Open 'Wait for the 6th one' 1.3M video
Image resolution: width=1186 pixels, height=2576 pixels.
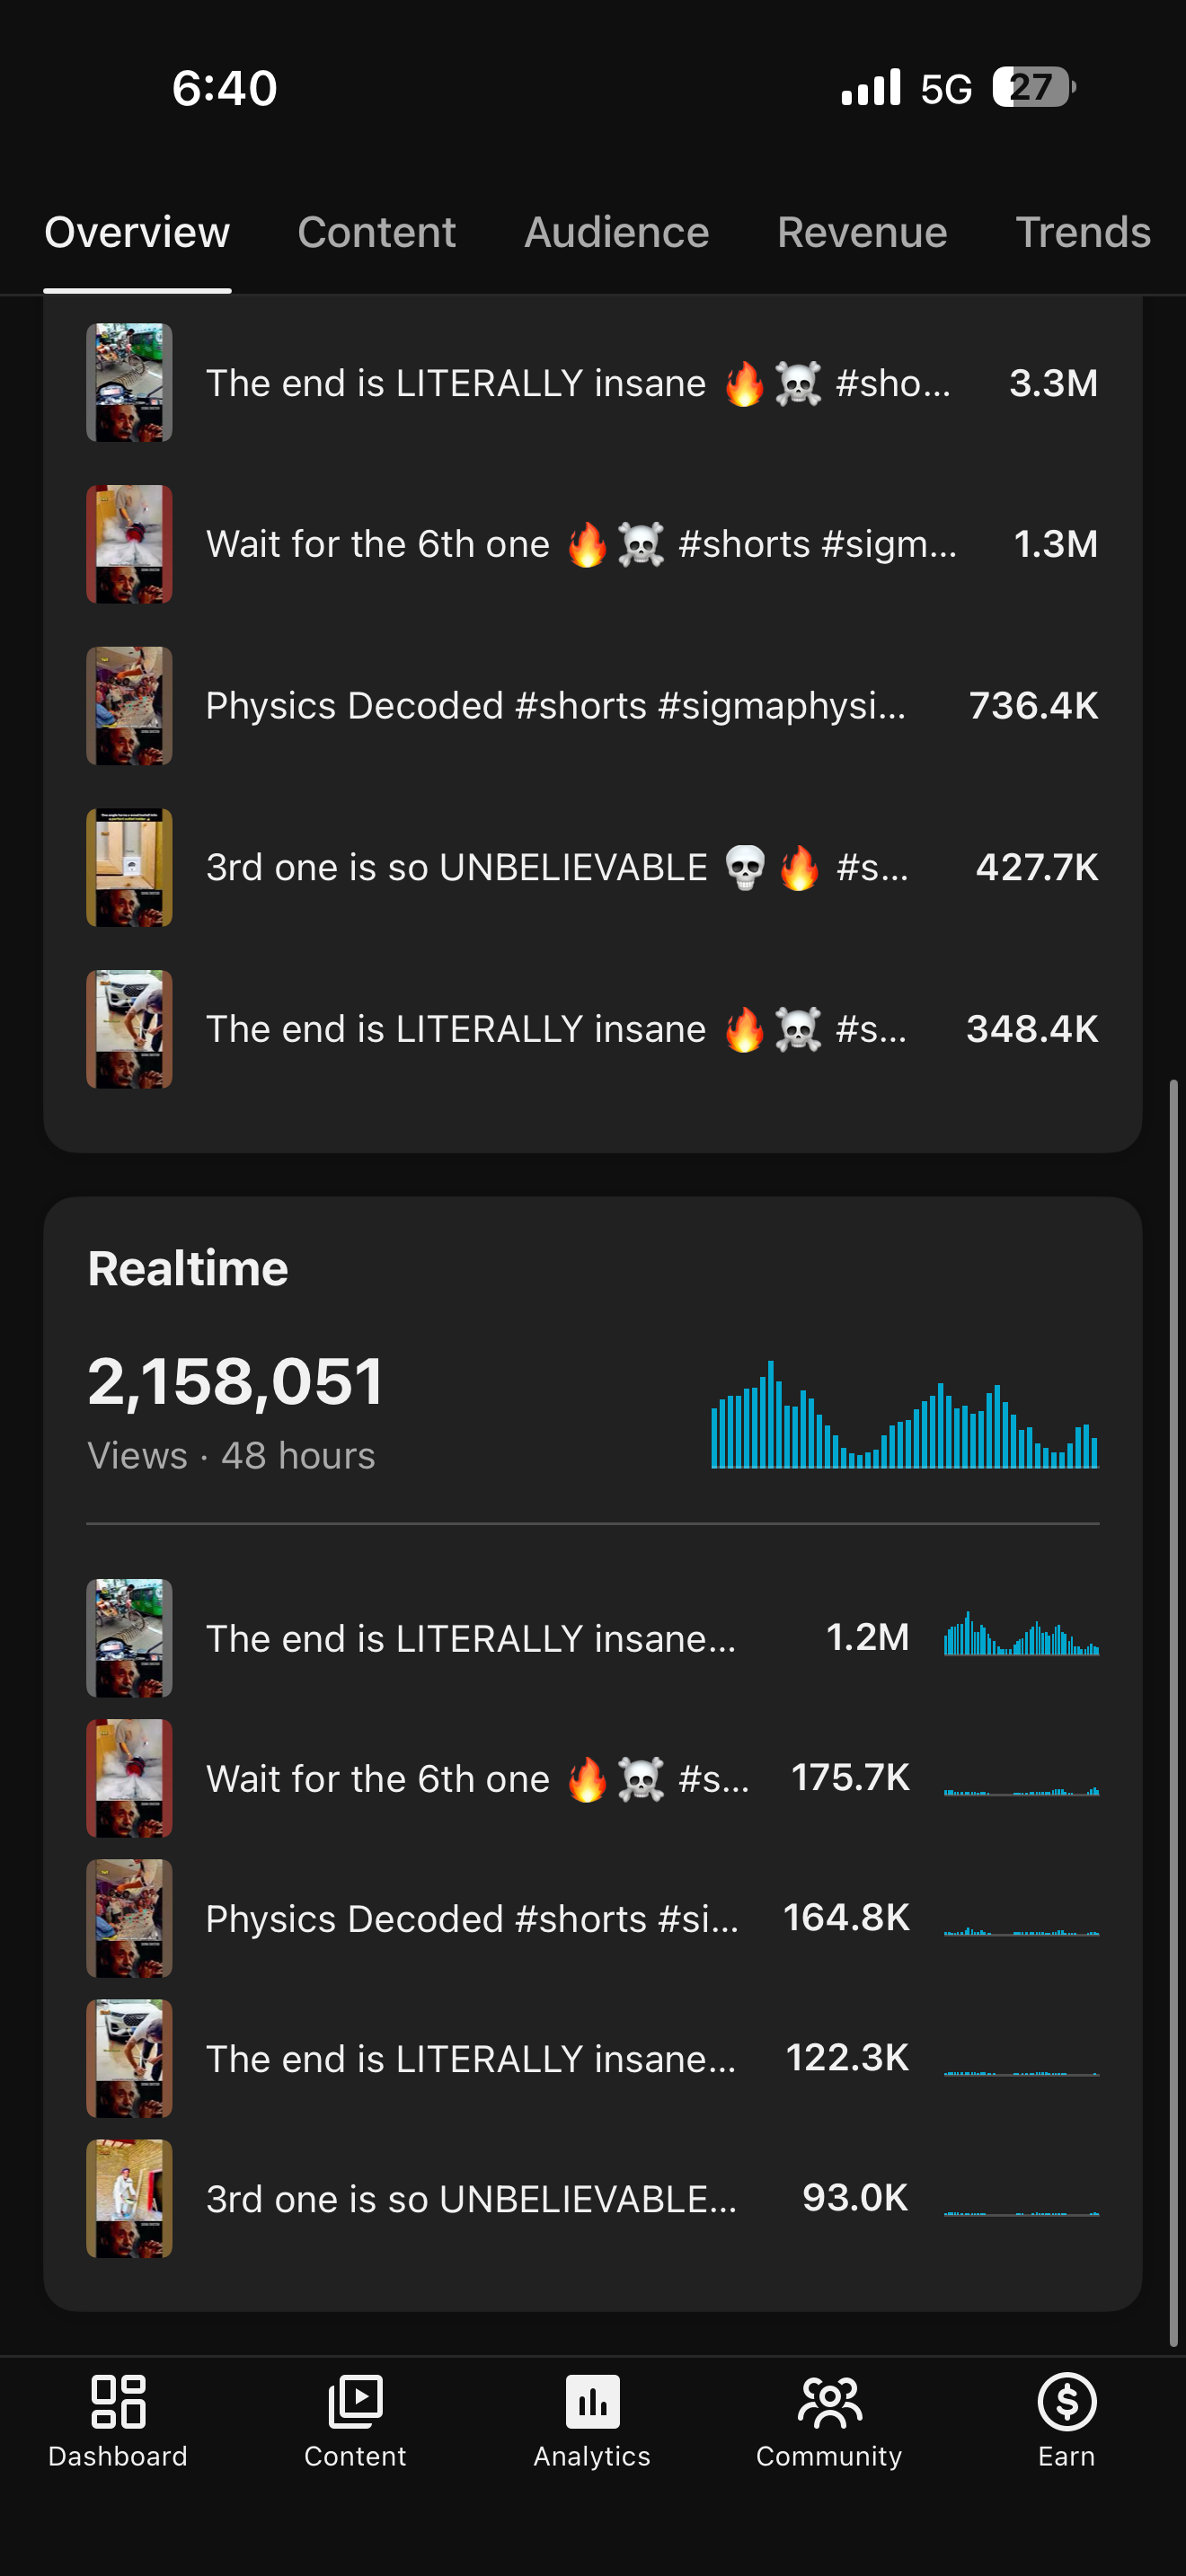pyautogui.click(x=592, y=544)
